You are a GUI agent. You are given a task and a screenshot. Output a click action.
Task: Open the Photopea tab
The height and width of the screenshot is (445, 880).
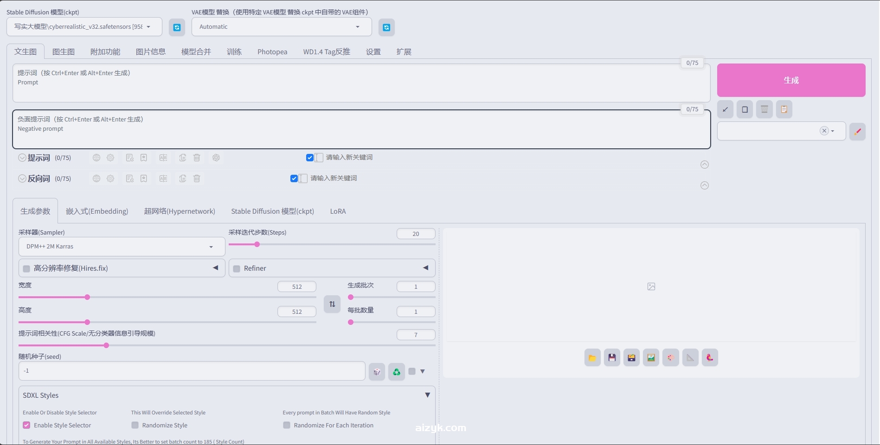pos(272,51)
